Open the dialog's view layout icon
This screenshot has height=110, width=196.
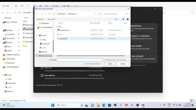tap(116, 19)
